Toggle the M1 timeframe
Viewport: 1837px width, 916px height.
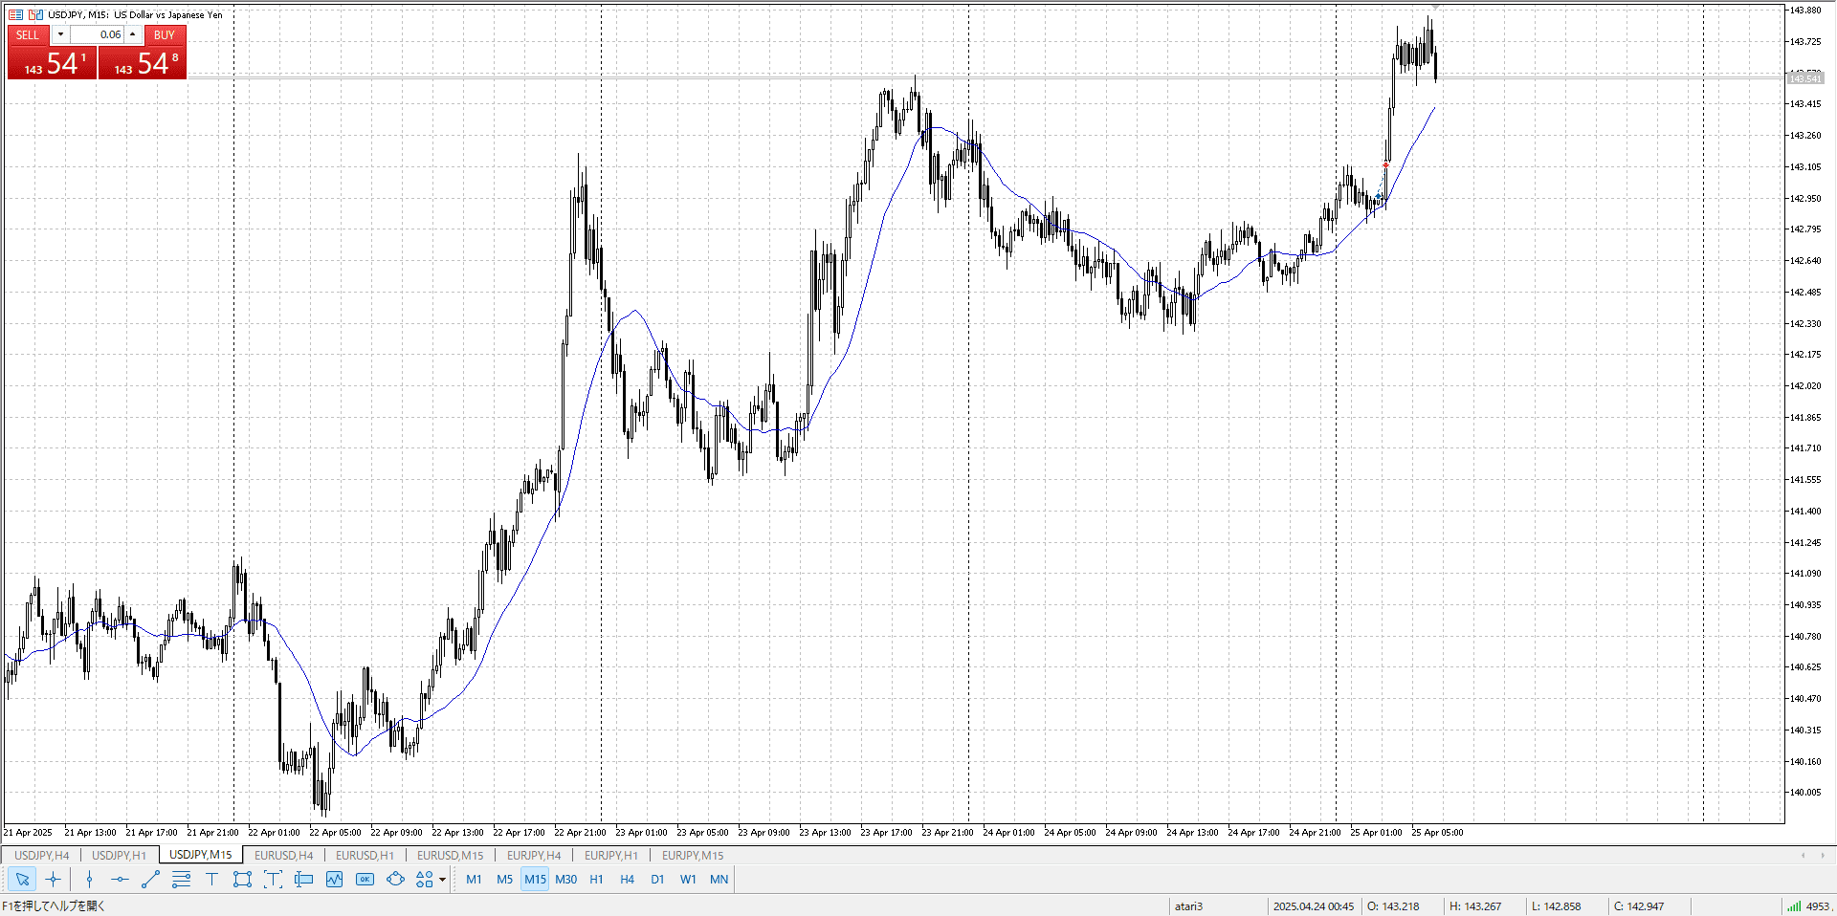coord(474,880)
